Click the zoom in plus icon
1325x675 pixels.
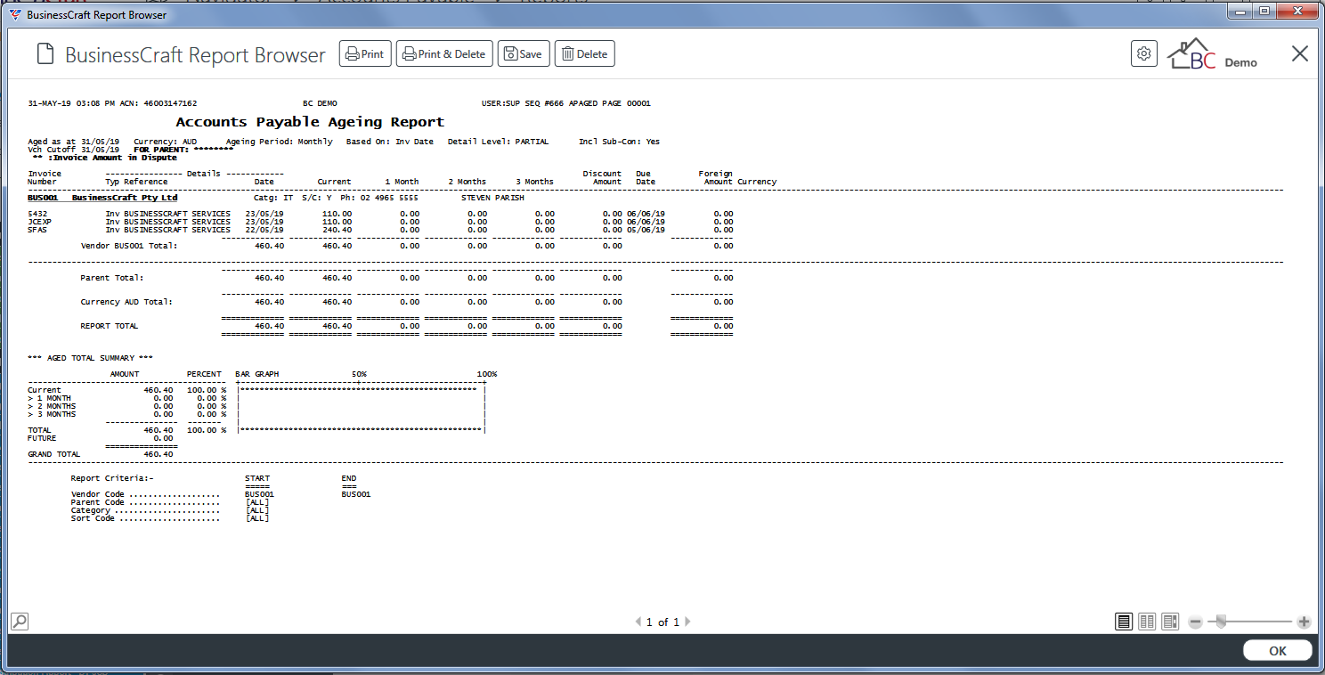click(x=1304, y=622)
